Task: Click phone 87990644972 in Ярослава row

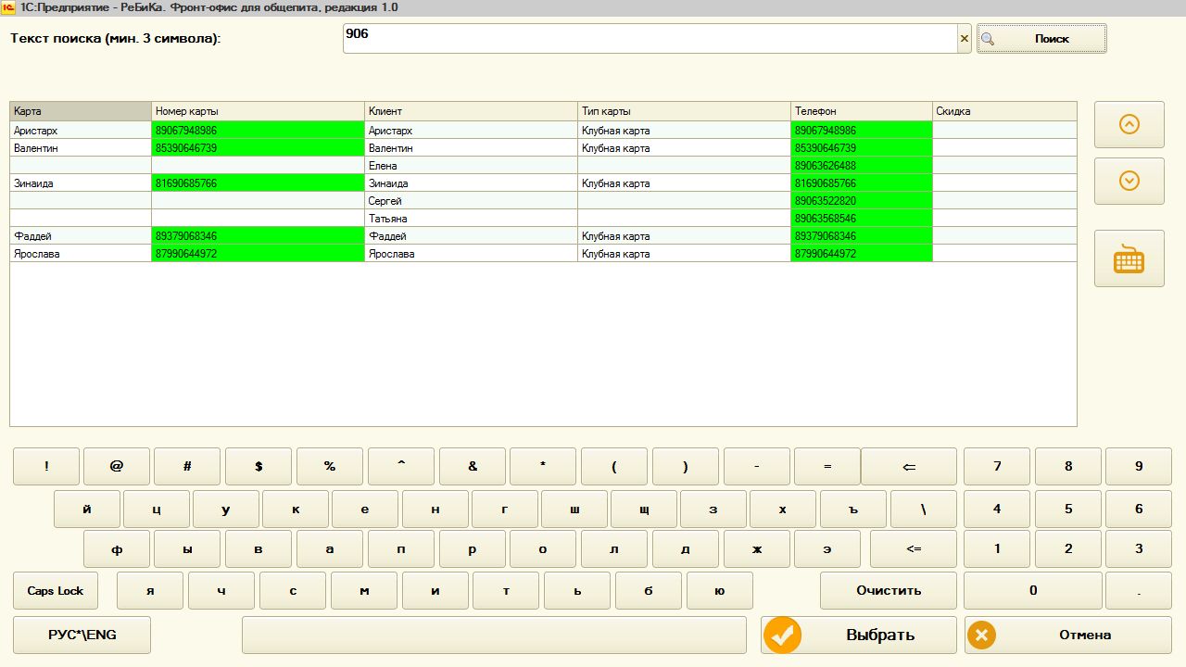Action: point(862,254)
